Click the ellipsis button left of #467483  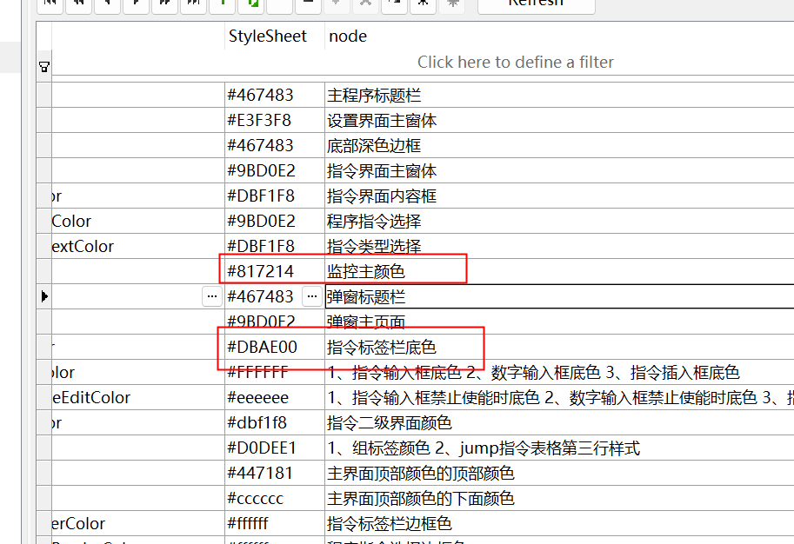tap(211, 296)
